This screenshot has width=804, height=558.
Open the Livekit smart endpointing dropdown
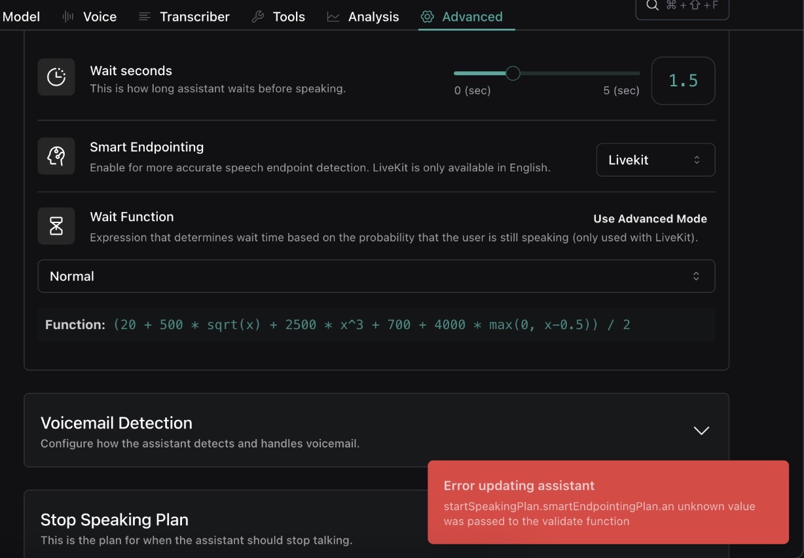click(655, 160)
